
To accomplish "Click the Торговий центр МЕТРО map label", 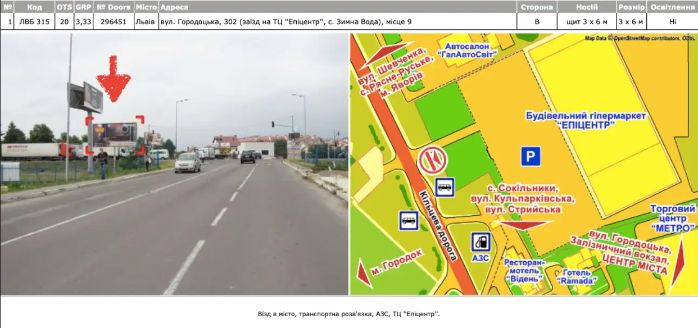I will (x=672, y=218).
